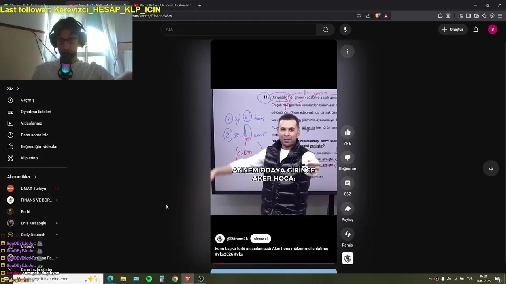Image resolution: width=506 pixels, height=284 pixels.
Task: Open OBS Studio from the taskbar
Action: pyautogui.click(x=201, y=279)
